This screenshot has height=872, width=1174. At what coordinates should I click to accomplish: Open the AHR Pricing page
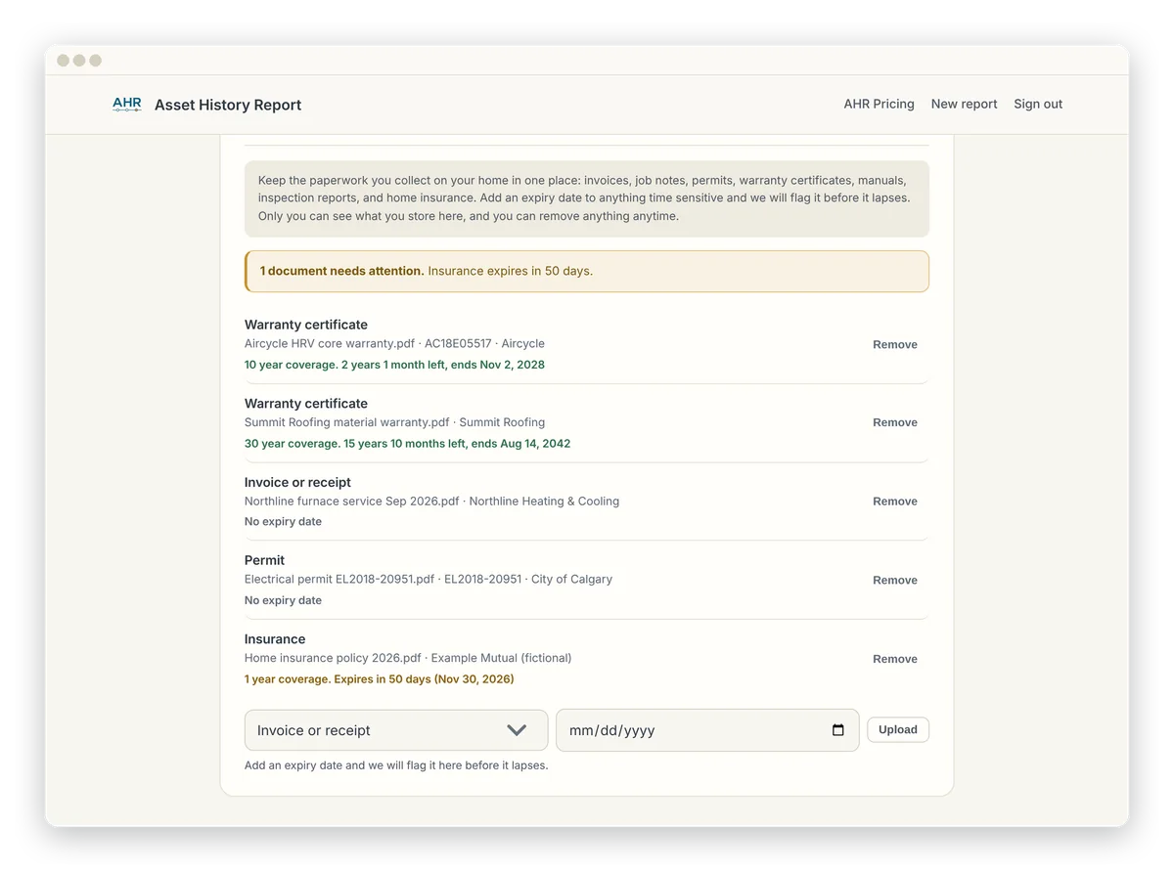879,104
